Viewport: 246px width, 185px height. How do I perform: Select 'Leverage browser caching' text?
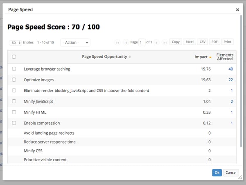coord(47,69)
